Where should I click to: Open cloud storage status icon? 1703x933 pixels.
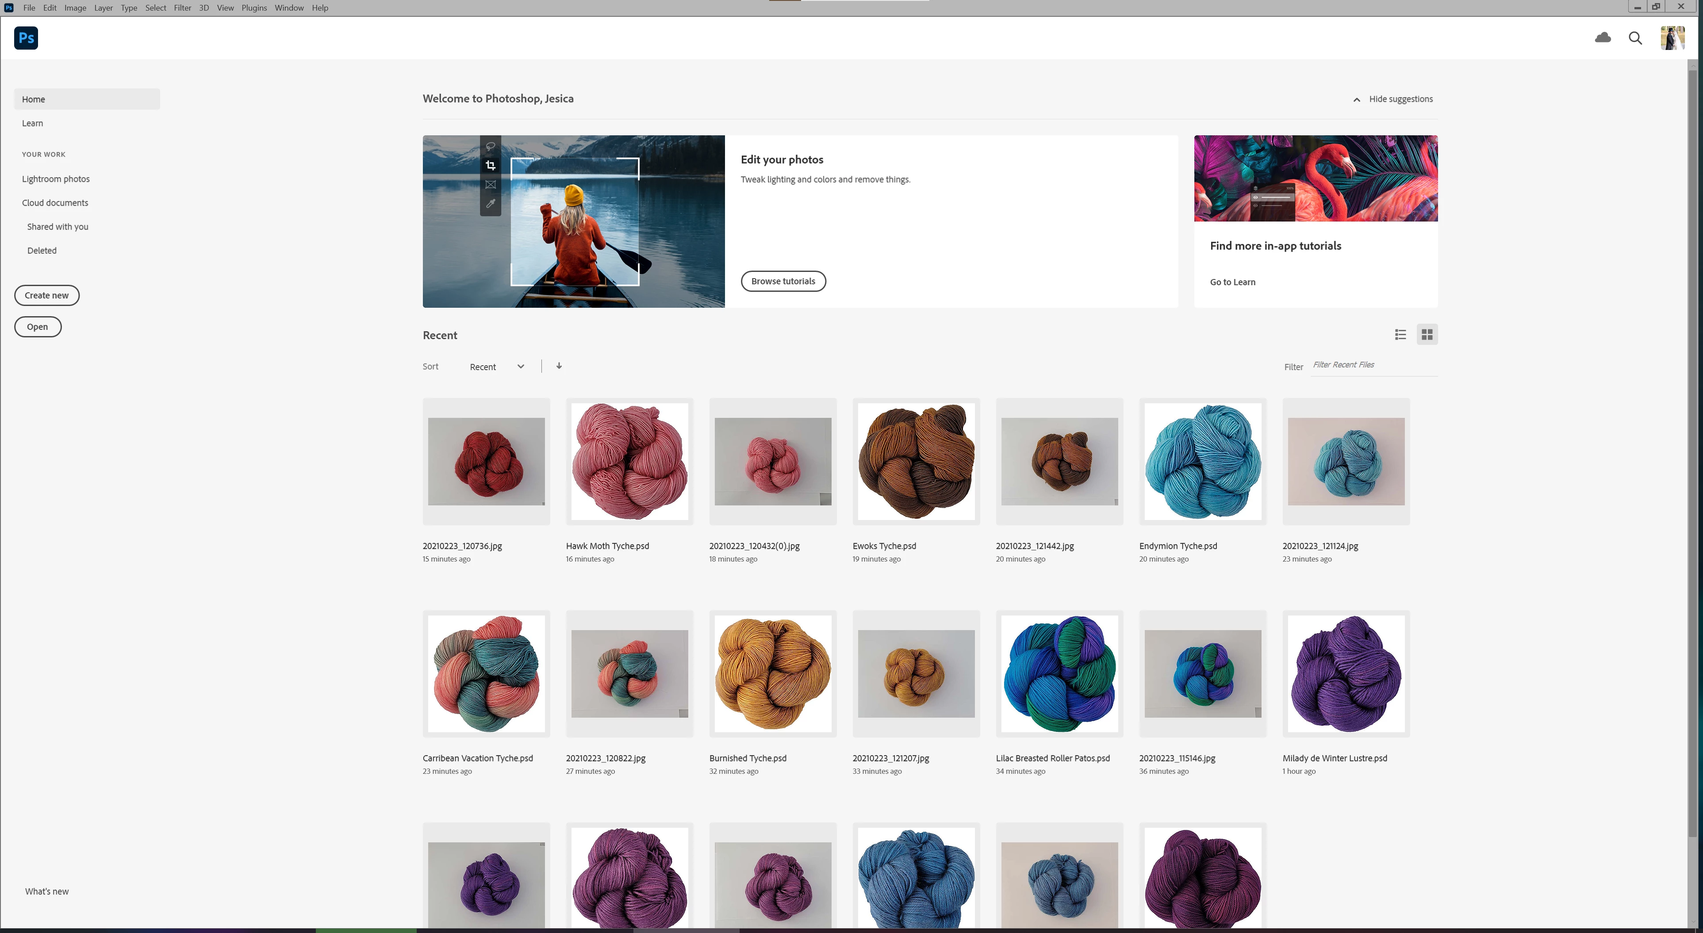1603,38
